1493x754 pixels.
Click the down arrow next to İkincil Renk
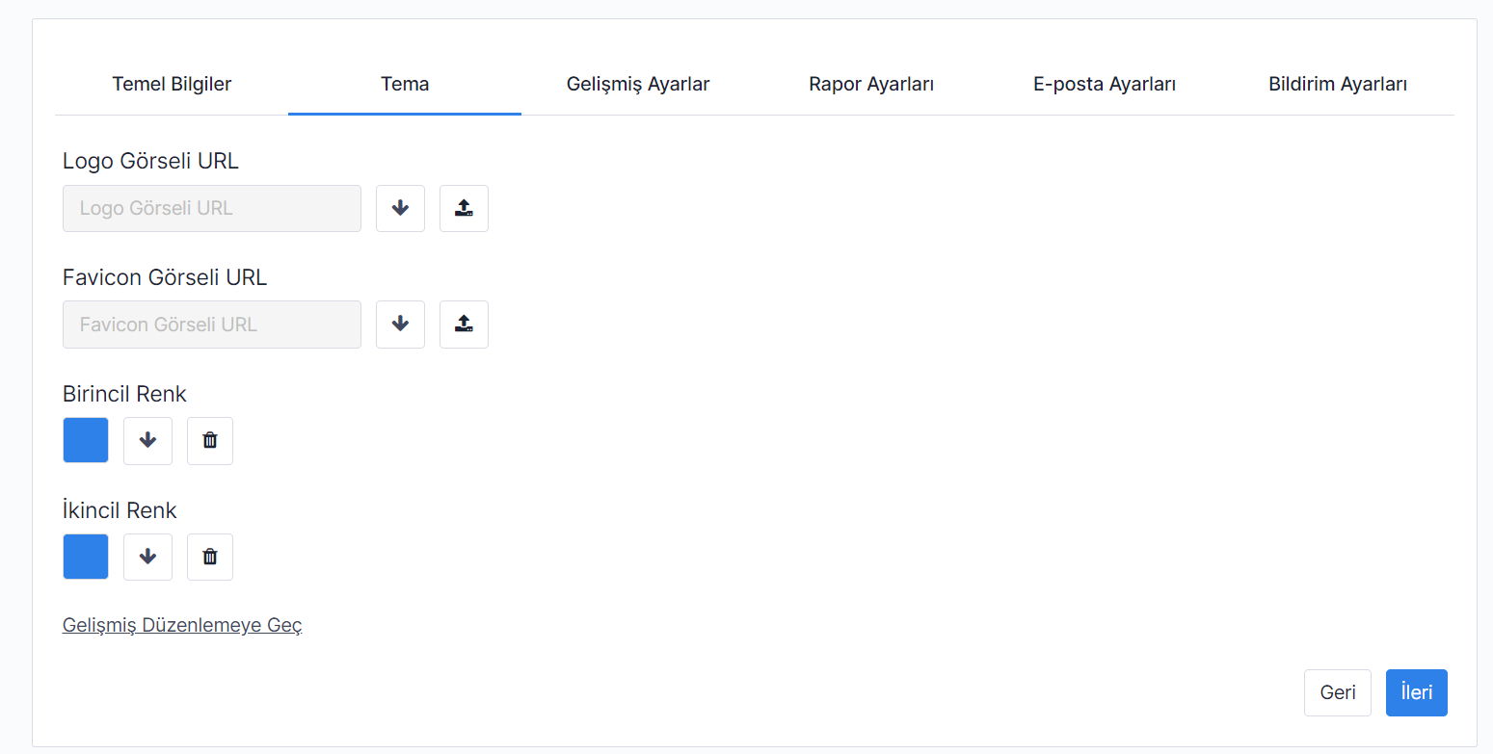(147, 557)
